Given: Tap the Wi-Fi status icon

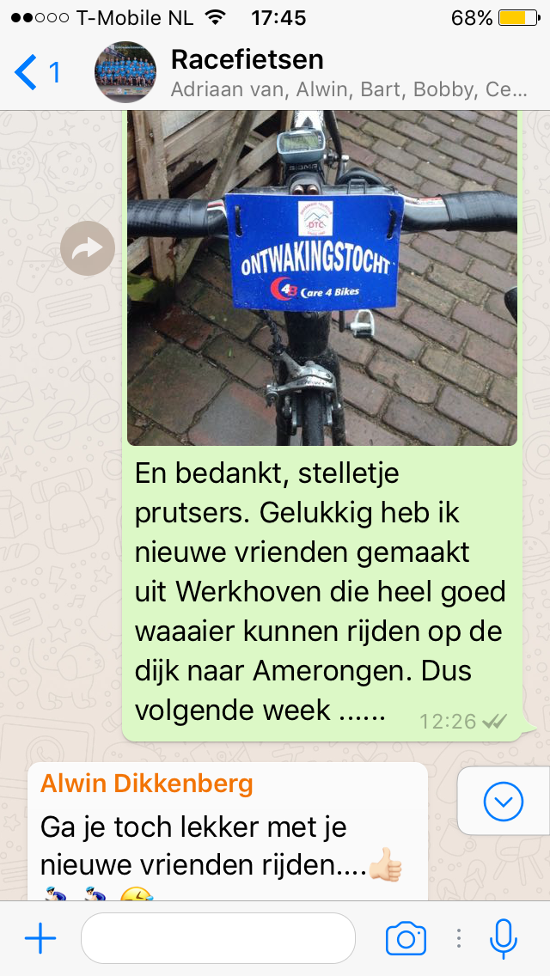Looking at the screenshot, I should (216, 18).
